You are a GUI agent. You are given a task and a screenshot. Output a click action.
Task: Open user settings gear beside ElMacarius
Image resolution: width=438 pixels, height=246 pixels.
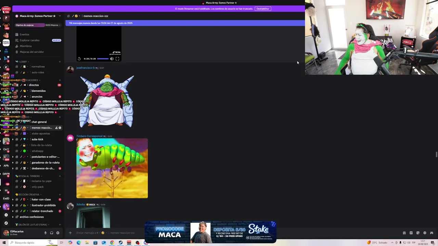(x=57, y=233)
